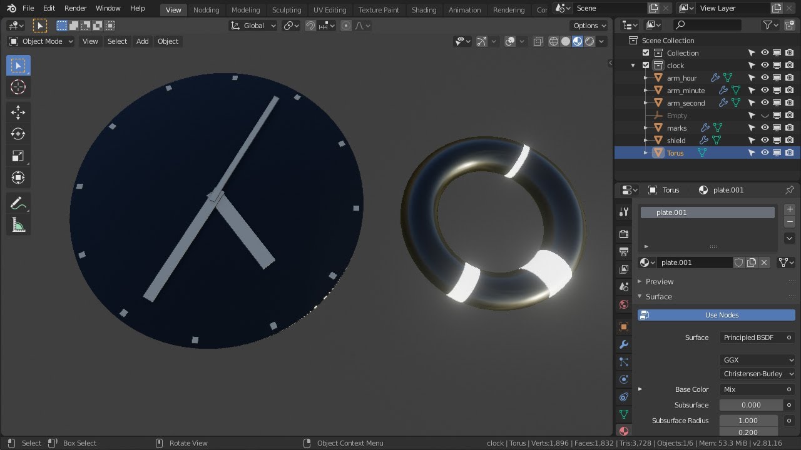801x450 pixels.
Task: Open the Physics properties tab
Action: point(623,379)
